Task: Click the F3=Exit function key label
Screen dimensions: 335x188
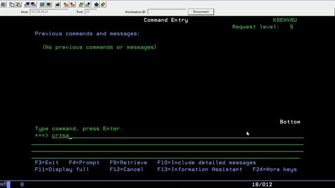Action: [x=47, y=162]
